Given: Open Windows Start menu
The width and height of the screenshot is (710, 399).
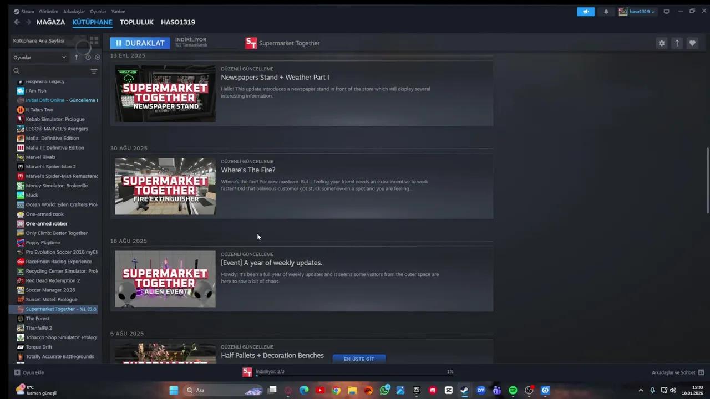Looking at the screenshot, I should coord(174,390).
